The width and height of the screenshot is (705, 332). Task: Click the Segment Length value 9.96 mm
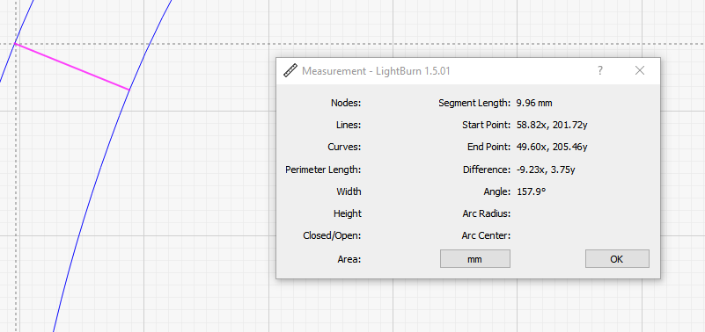tap(534, 103)
